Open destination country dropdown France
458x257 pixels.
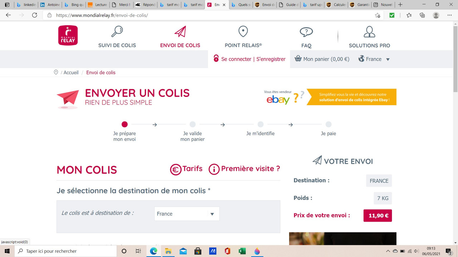point(187,213)
